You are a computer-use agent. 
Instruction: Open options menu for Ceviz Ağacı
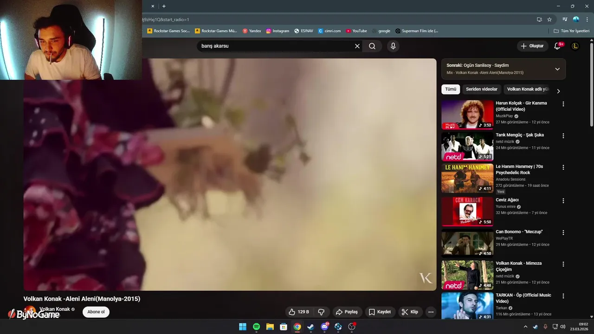(x=563, y=201)
